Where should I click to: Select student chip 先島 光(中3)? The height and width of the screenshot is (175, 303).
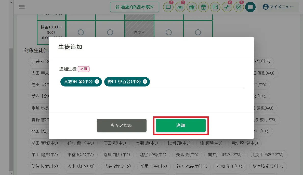(187, 155)
